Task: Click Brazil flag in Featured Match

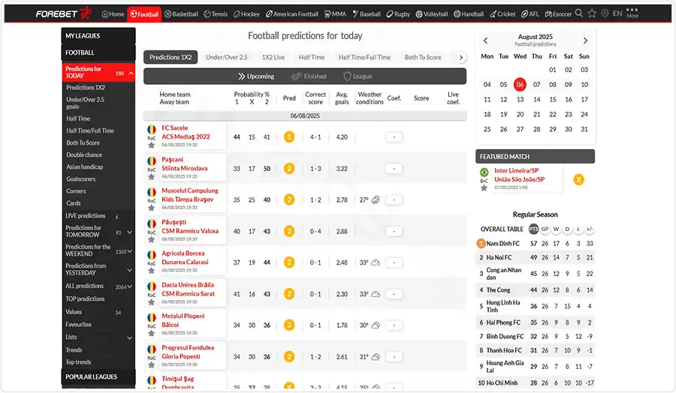Action: coord(484,172)
